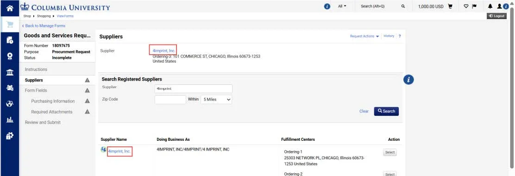The width and height of the screenshot is (515, 176).
Task: Open Orders clock-document icon in sidebar
Action: (x=10, y=40)
